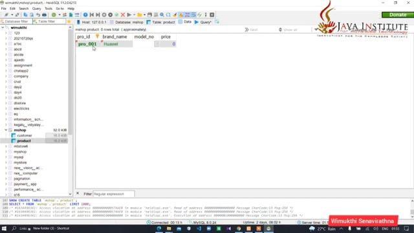This screenshot has height=233, width=414.
Task: Open dropdown arrow next to folder icon
Action: tap(144, 15)
